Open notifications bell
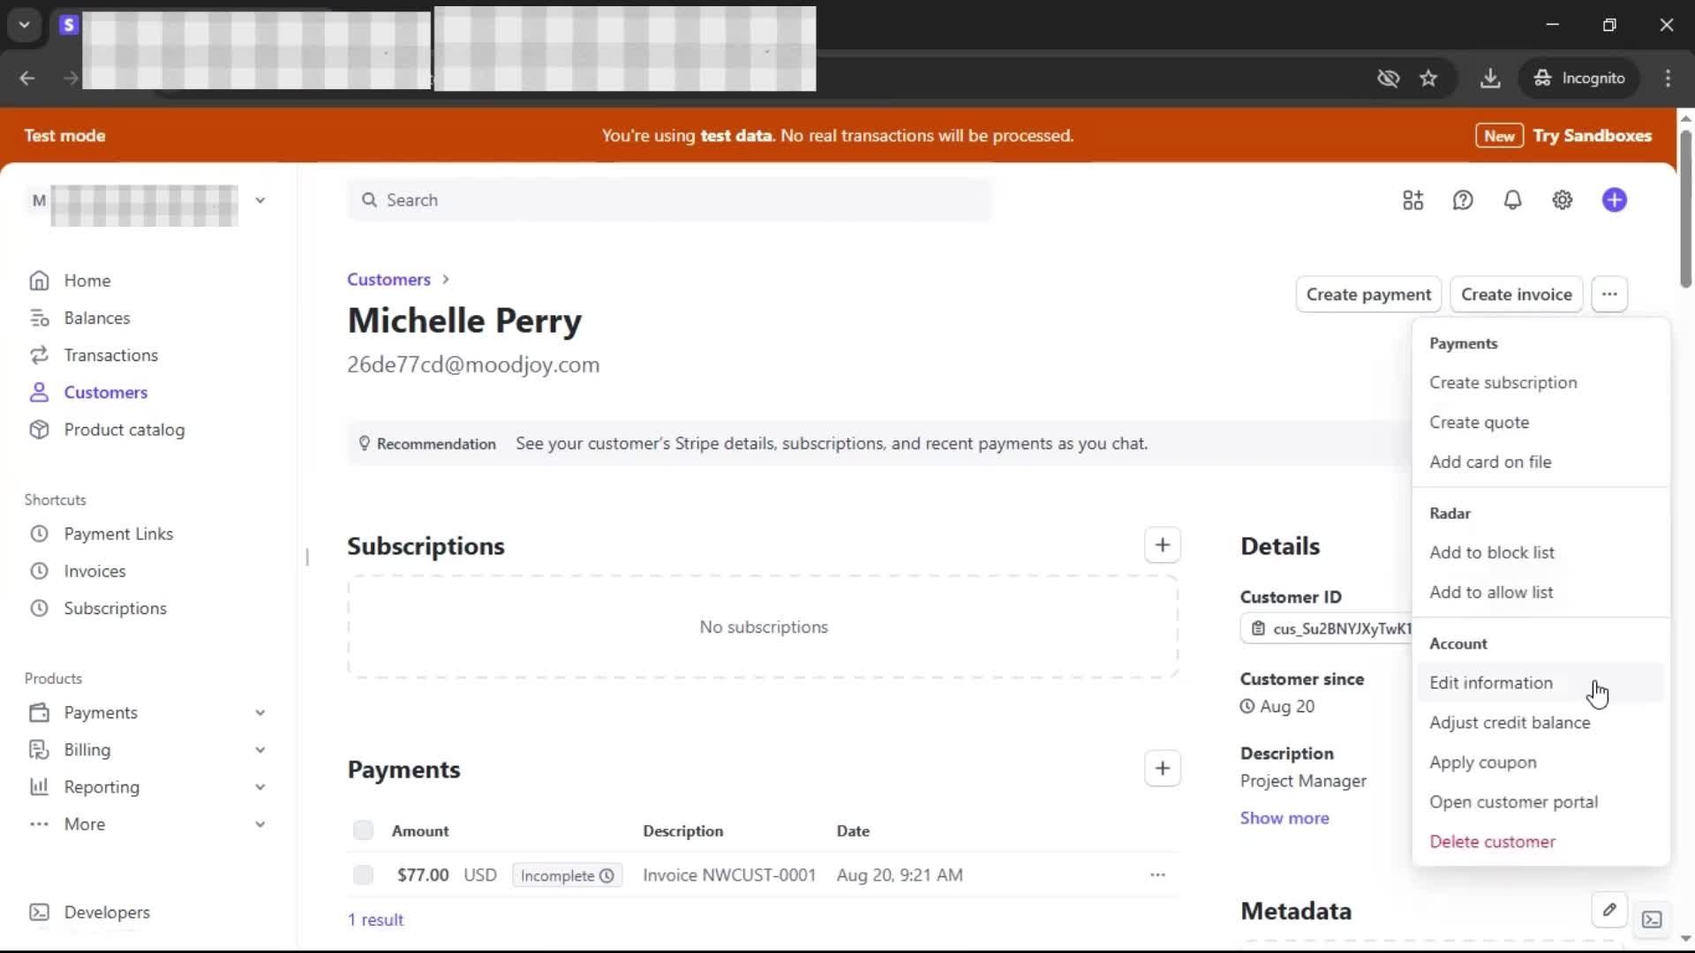1695x953 pixels. pyautogui.click(x=1512, y=200)
